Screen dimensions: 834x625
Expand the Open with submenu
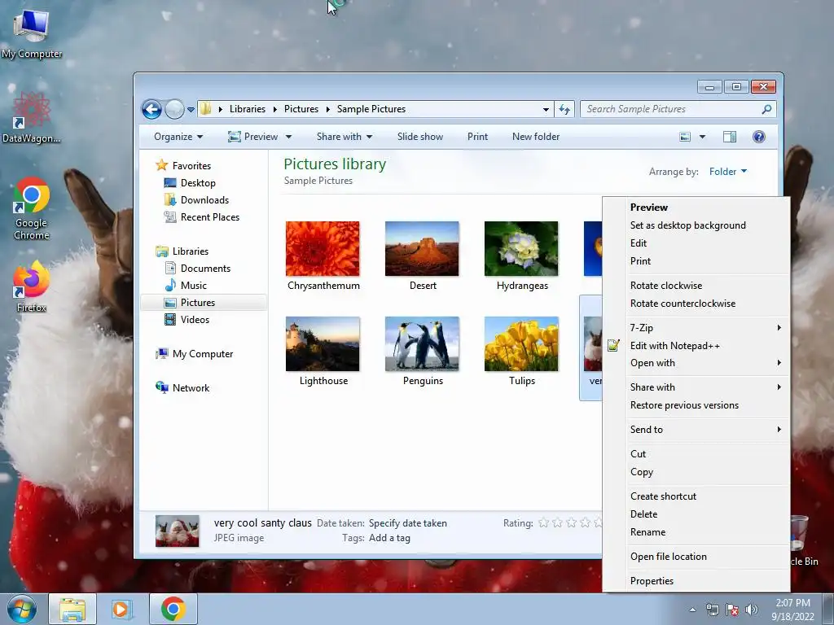[x=696, y=363]
